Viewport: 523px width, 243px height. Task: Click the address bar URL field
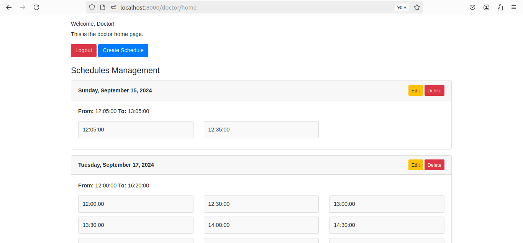(249, 7)
